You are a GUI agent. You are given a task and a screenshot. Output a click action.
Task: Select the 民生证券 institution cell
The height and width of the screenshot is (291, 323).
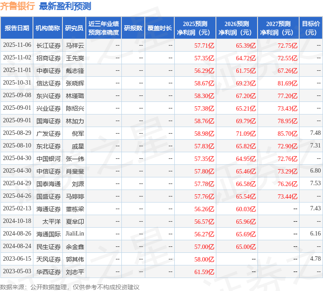coord(49,247)
